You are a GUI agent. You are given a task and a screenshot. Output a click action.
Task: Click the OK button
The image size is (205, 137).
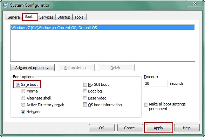point(102,128)
